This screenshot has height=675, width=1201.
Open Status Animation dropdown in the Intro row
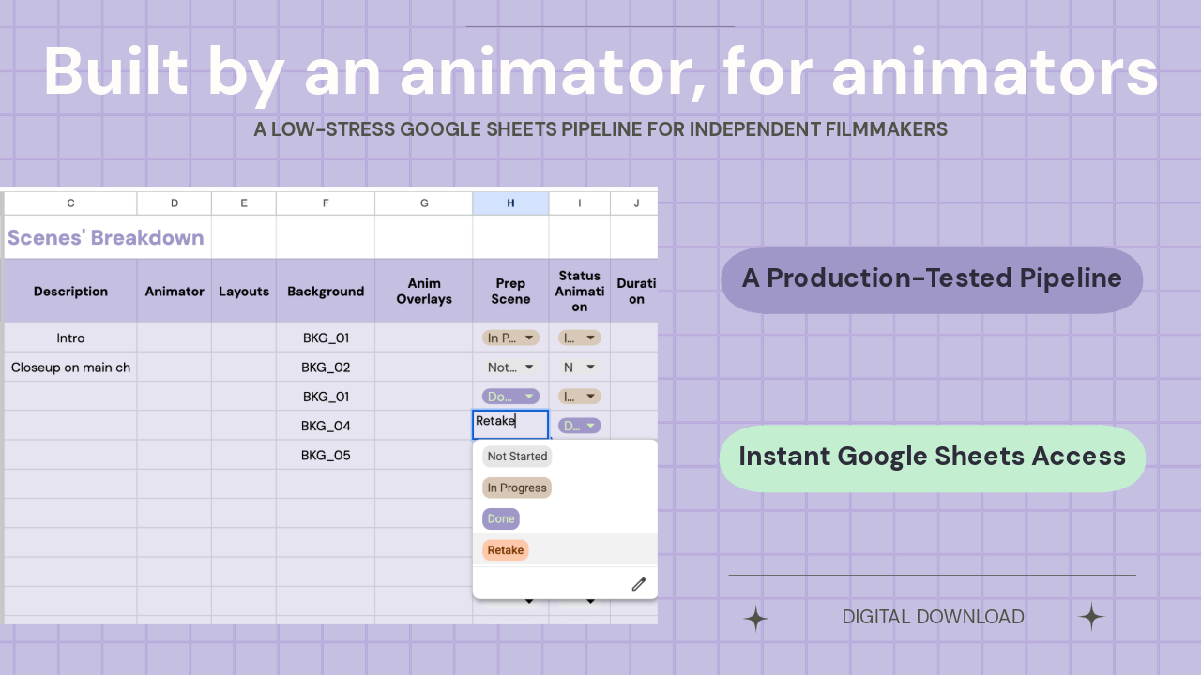coord(579,337)
